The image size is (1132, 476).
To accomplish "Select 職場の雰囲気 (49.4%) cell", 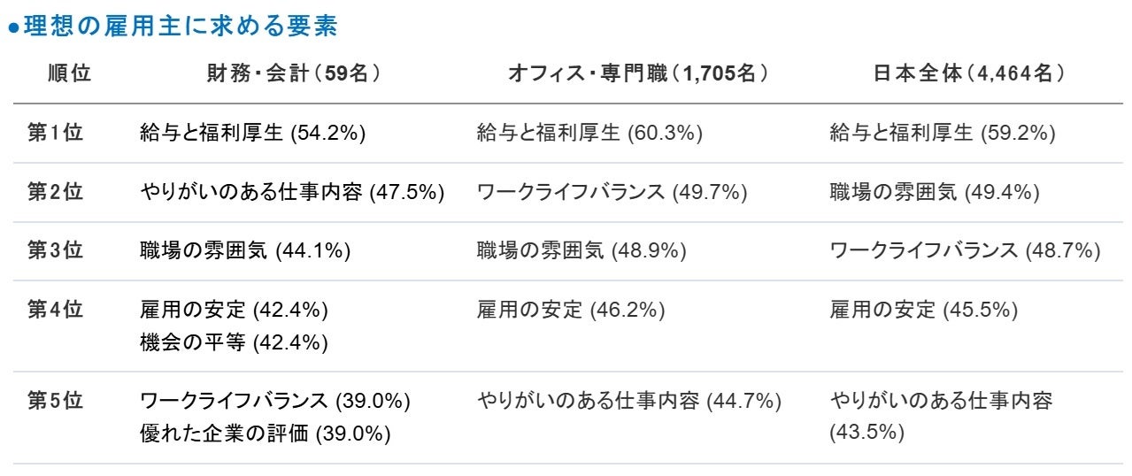I will (x=935, y=192).
